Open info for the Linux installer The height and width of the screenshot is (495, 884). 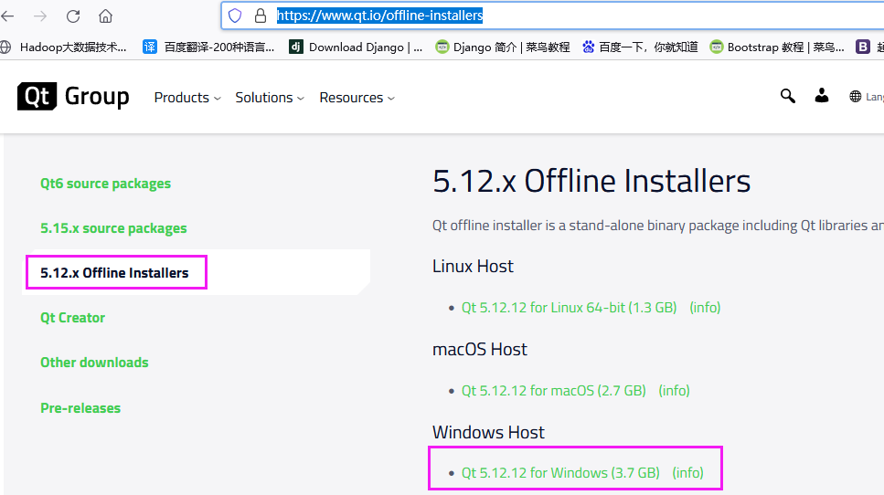pos(705,308)
